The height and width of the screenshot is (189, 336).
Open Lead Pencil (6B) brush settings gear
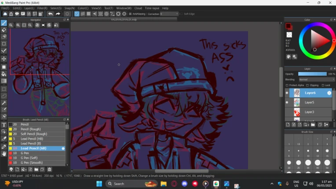click(x=63, y=148)
